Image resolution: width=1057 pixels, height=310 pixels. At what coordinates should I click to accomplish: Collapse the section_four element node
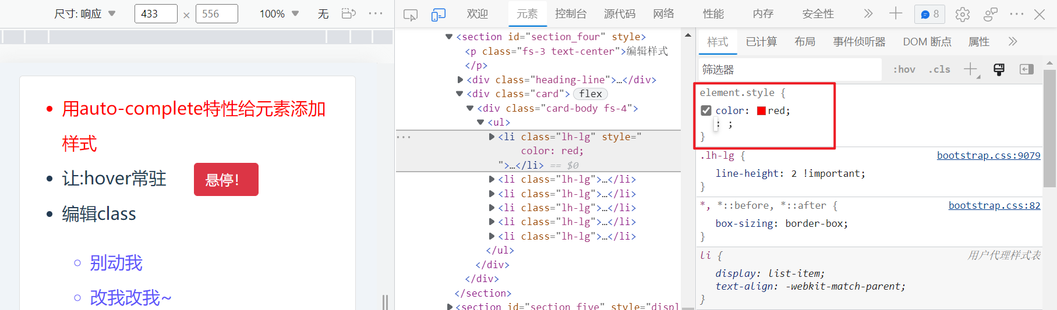click(449, 37)
